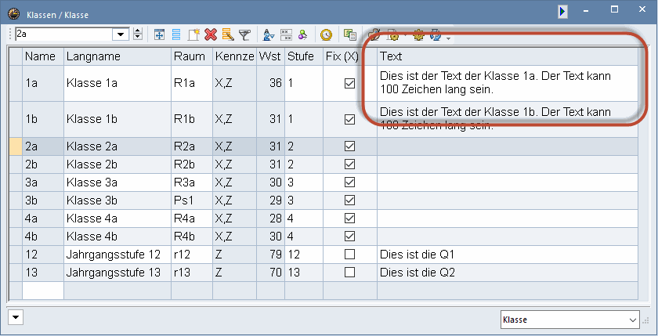Check Fix checkbox for Jahrgangsstufe 13
The height and width of the screenshot is (336, 658).
click(x=349, y=273)
